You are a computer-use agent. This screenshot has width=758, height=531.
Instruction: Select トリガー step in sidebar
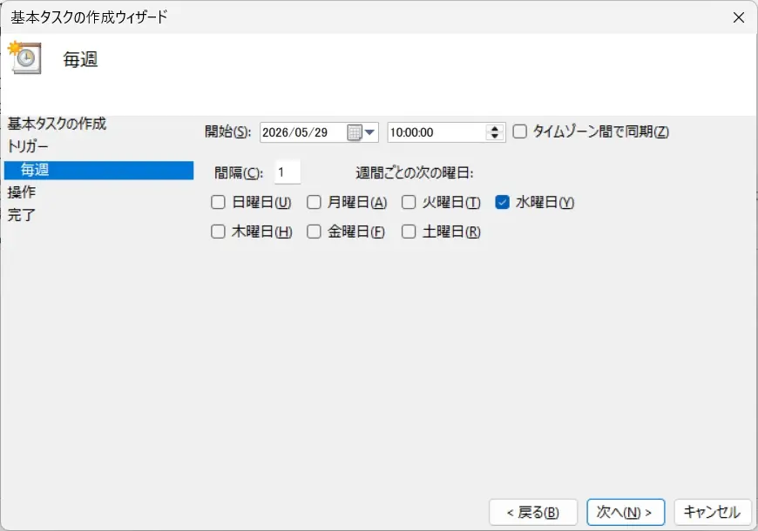coord(28,146)
